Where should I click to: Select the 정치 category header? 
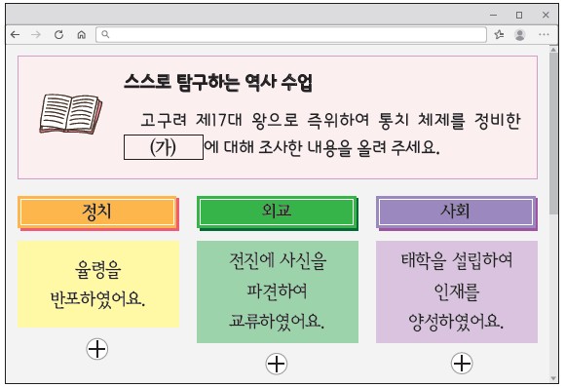(x=98, y=213)
